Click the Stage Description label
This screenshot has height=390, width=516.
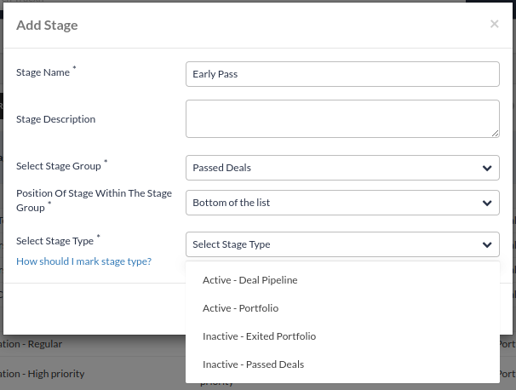[x=55, y=119]
